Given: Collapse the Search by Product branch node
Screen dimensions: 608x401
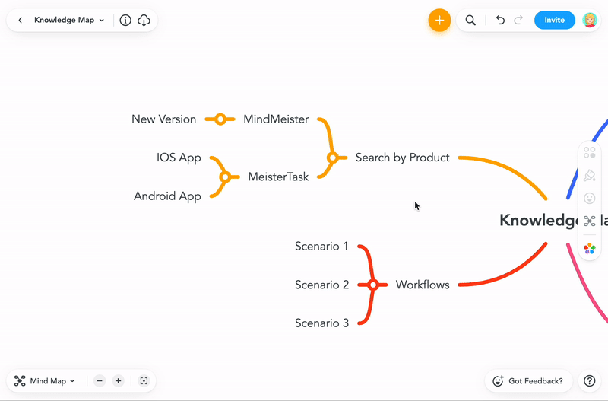Looking at the screenshot, I should (x=332, y=158).
